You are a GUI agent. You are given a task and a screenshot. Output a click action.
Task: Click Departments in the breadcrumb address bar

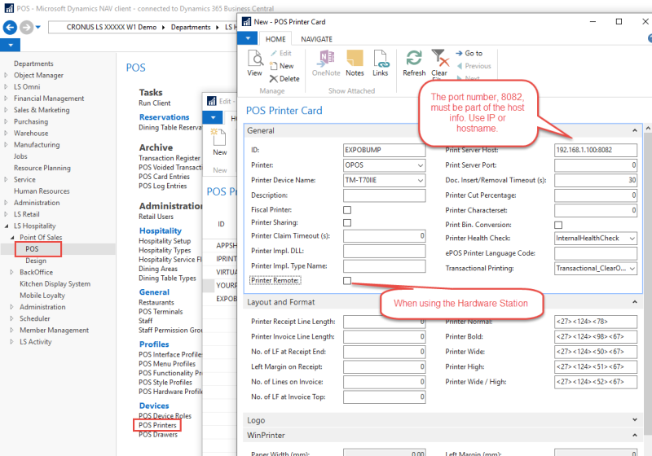(x=191, y=28)
